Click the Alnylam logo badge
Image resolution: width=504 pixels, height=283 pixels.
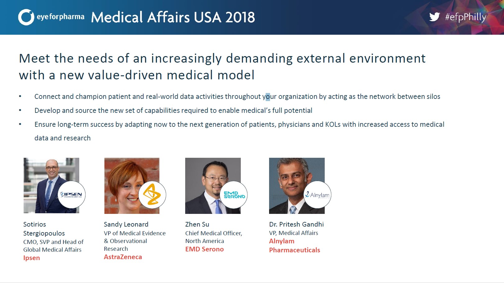pyautogui.click(x=318, y=195)
